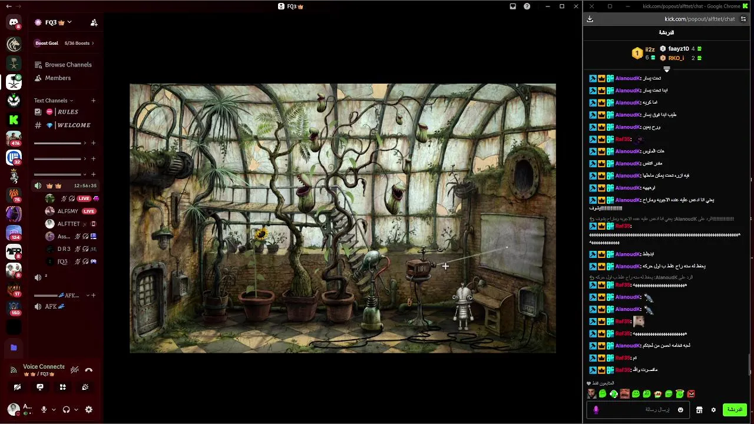This screenshot has height=424, width=754.
Task: Open the server folder icon in Discord sidebar
Action: tap(14, 347)
